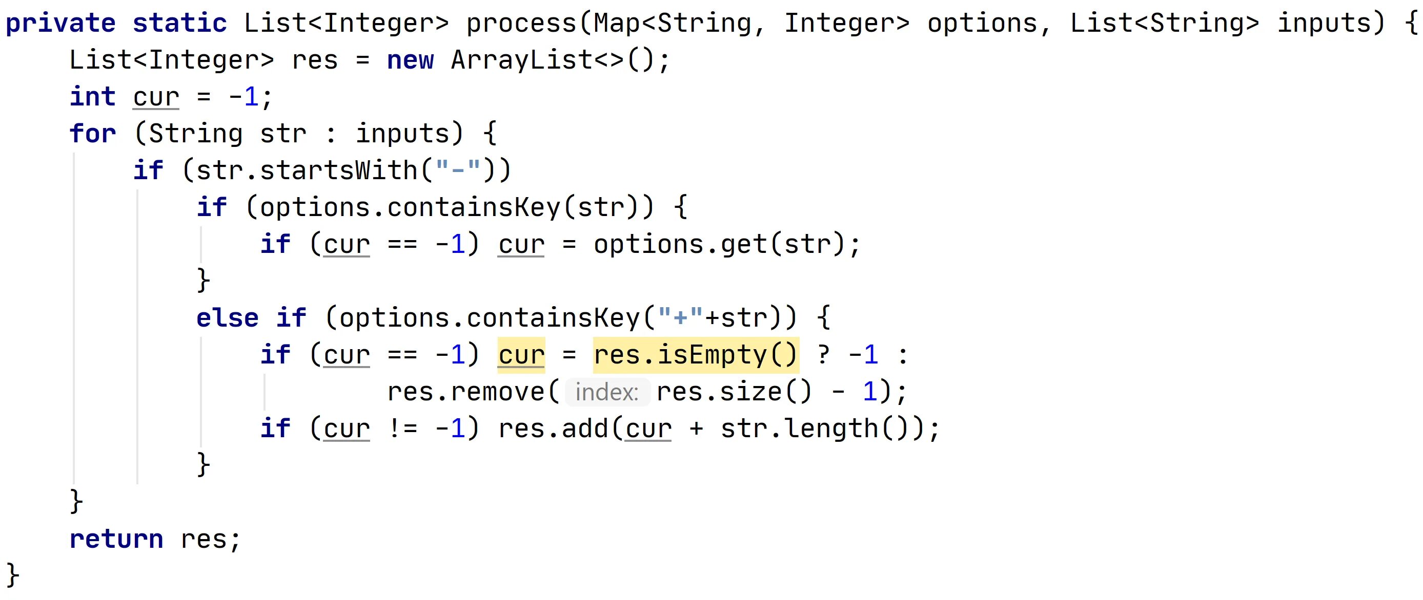
Task: Click the 'index:' parameter hint
Action: (x=607, y=392)
